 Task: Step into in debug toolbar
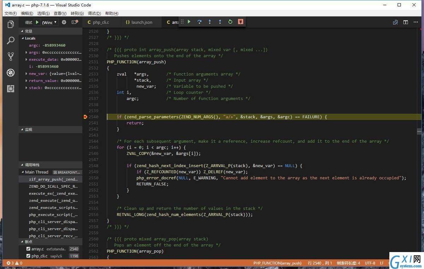click(x=210, y=22)
